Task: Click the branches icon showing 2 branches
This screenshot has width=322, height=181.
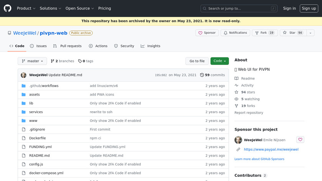Action: point(53,61)
